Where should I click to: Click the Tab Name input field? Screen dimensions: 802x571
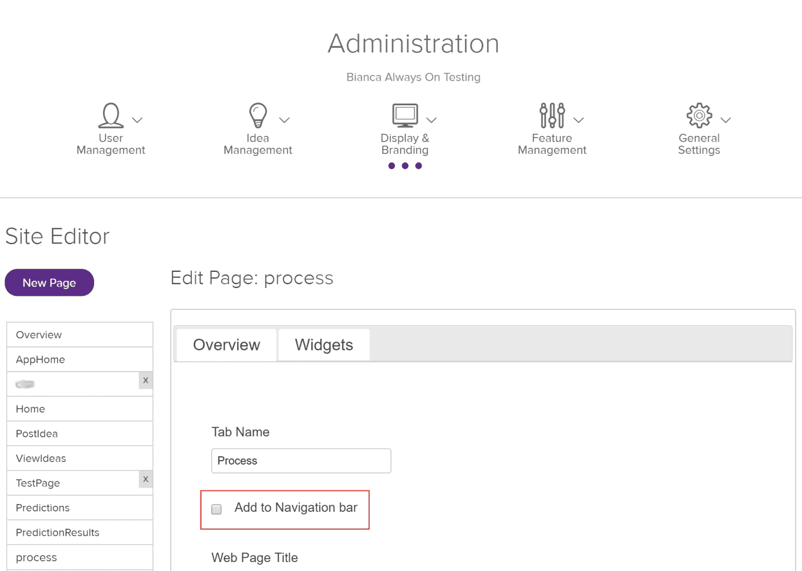point(301,461)
